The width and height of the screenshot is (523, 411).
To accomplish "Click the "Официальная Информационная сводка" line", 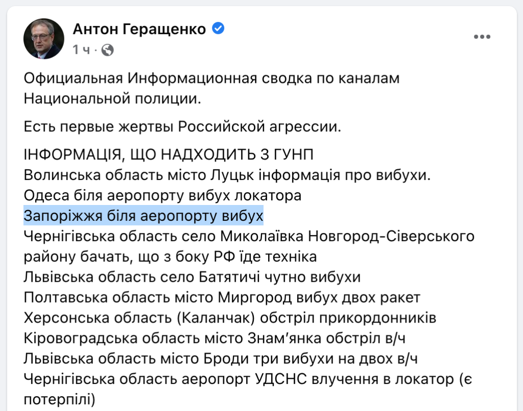I will [x=211, y=79].
